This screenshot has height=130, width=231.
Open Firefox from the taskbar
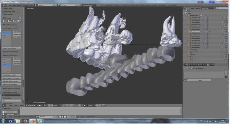click(x=25, y=121)
